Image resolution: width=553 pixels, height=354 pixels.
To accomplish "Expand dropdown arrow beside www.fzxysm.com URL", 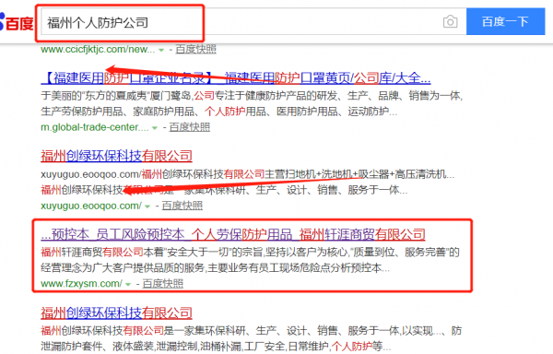I will coord(128,284).
